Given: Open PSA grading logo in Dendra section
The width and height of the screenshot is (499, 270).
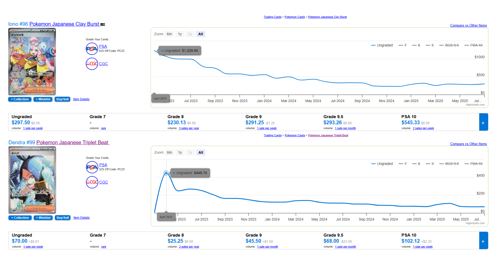Looking at the screenshot, I should (92, 167).
